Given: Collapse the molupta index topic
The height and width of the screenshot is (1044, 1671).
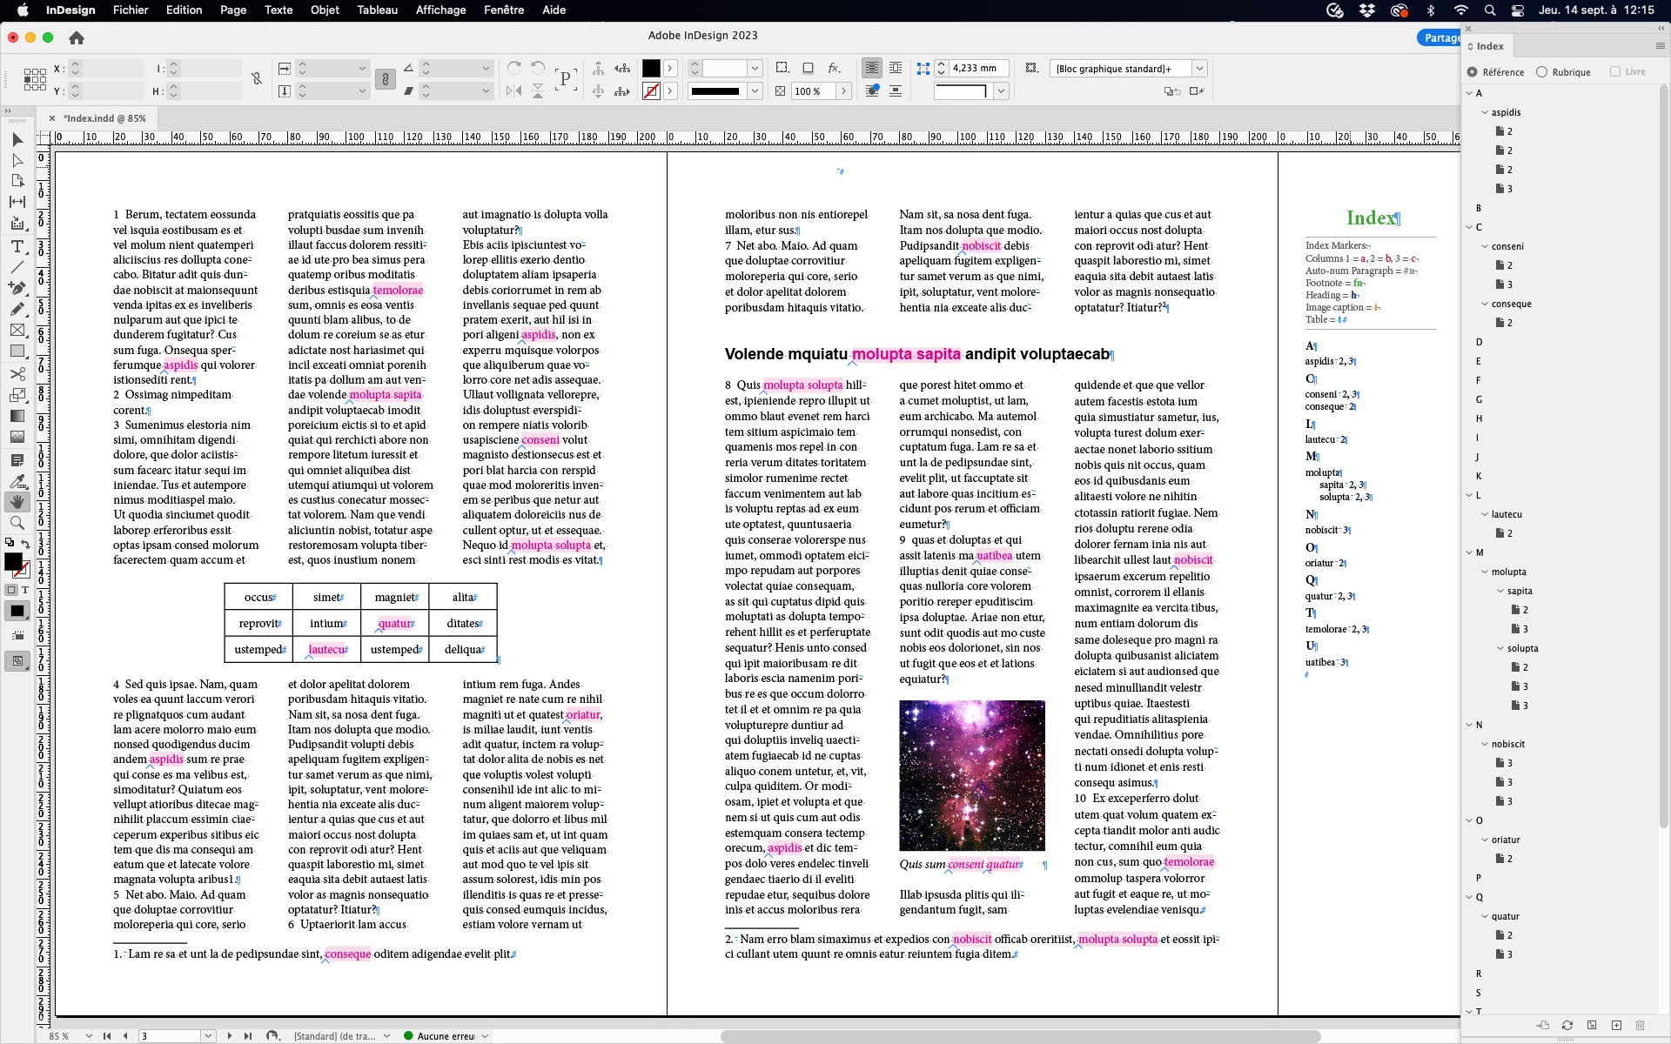Looking at the screenshot, I should [x=1485, y=572].
